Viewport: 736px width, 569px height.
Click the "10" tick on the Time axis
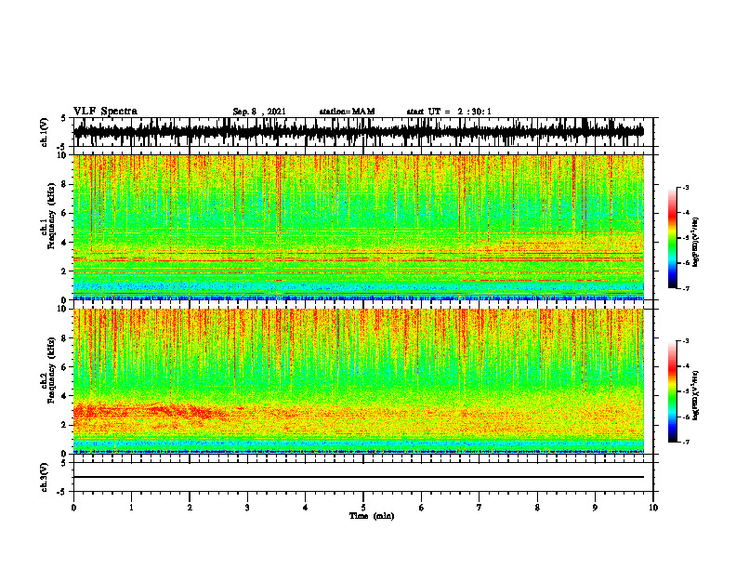[x=653, y=508]
